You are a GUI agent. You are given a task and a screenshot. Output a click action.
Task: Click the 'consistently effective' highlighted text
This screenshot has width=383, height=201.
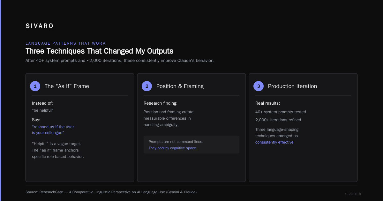274,142
